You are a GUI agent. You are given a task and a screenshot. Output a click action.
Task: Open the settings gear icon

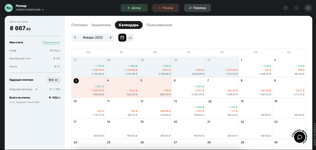(x=308, y=8)
